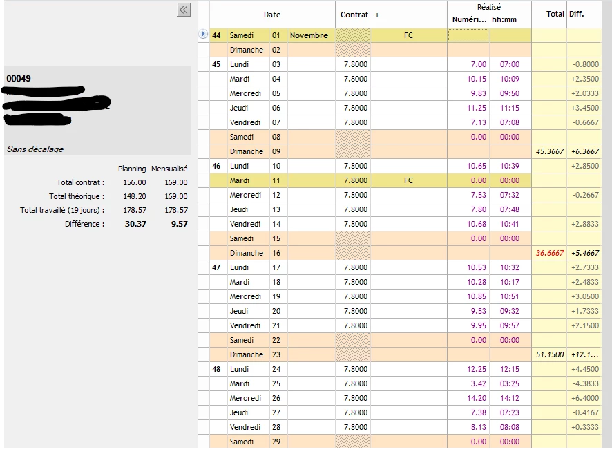Collapse the left panel with double-chevron button

184,10
